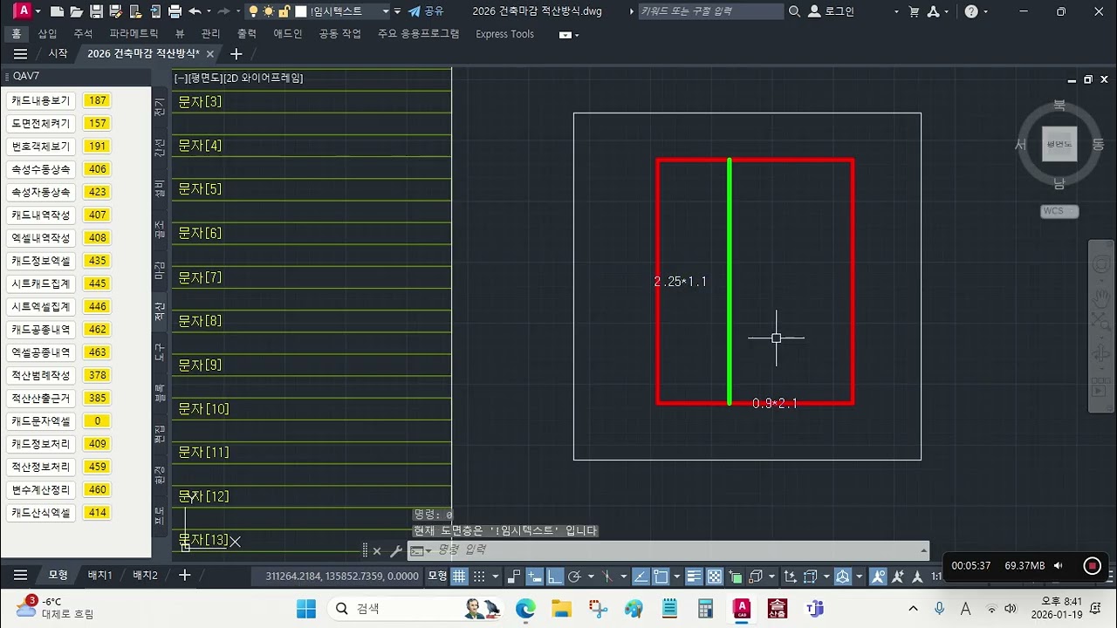Toggle object snap square icon in status bar
The image size is (1117, 628).
[x=661, y=577]
